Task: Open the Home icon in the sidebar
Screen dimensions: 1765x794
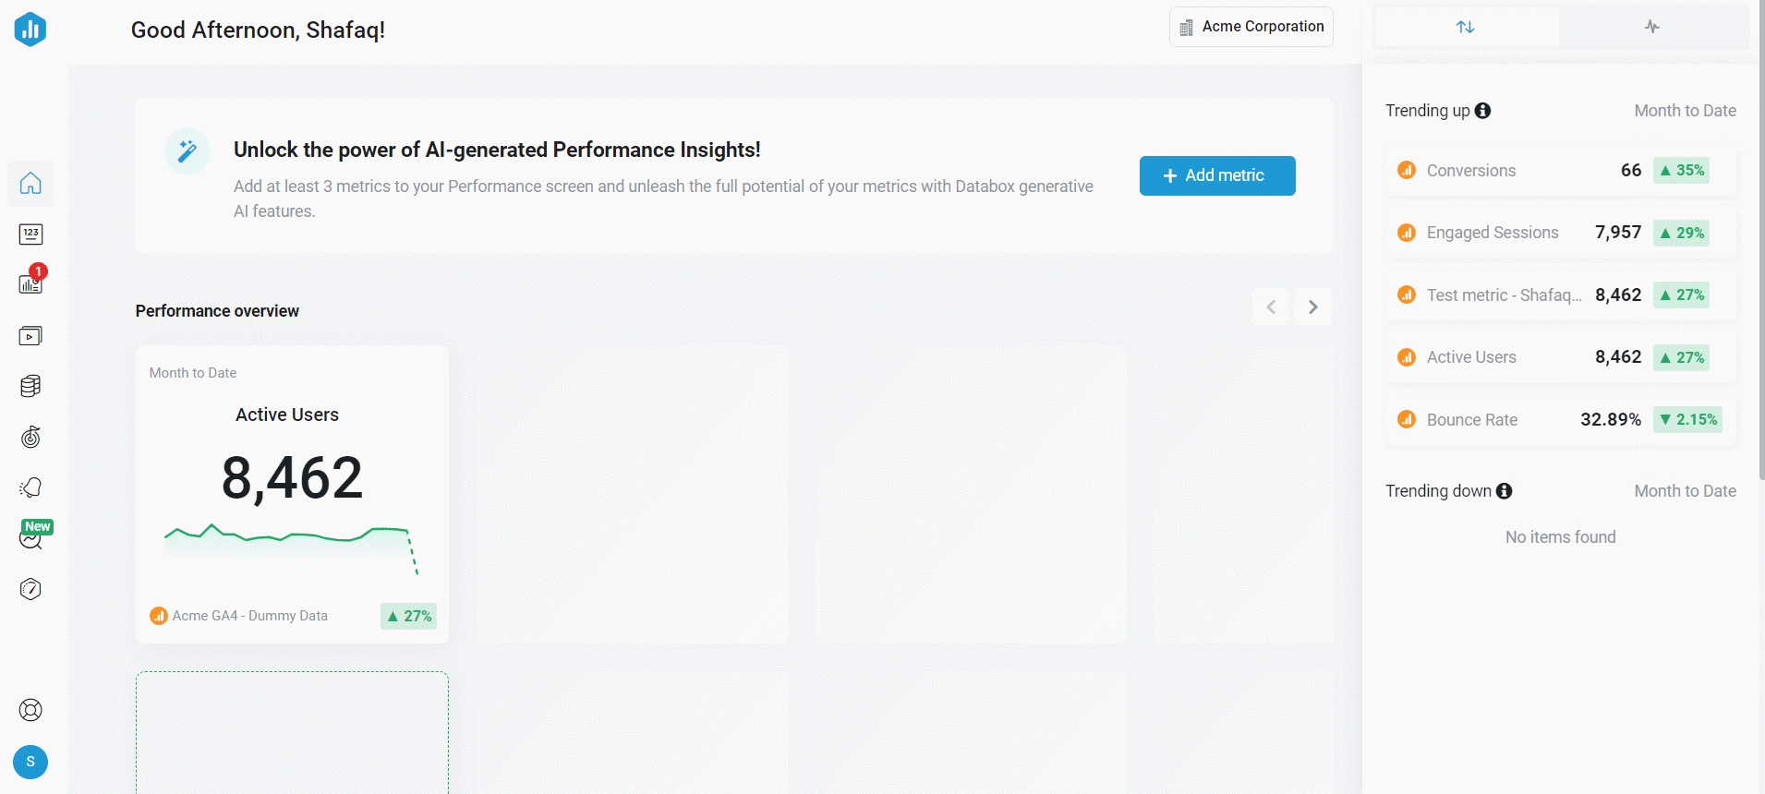Action: coord(30,183)
